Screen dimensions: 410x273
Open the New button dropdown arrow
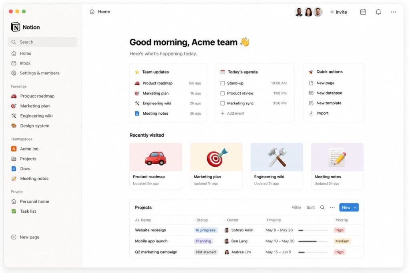click(355, 207)
